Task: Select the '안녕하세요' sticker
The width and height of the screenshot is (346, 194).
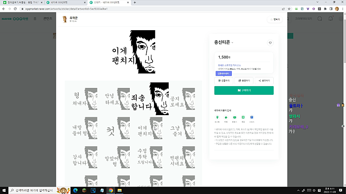Action: (x=117, y=99)
